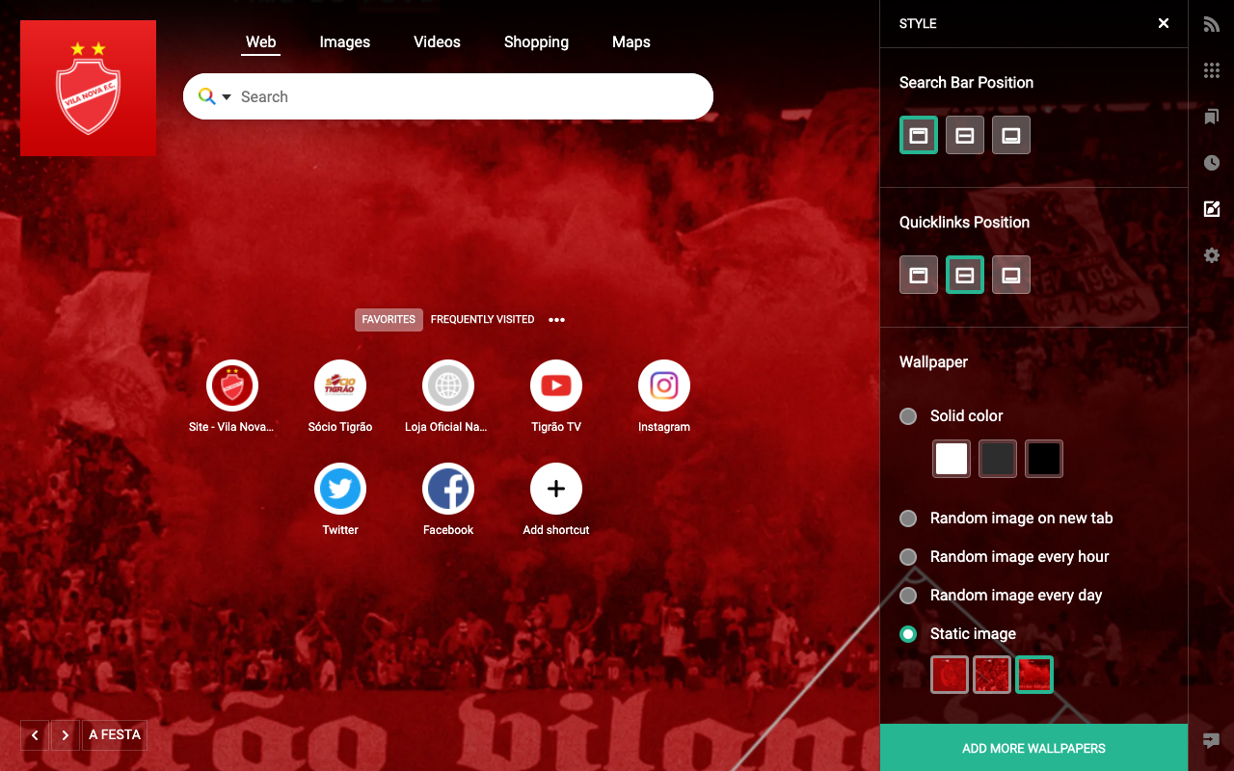
Task: Set search bar position to bottom
Action: click(1011, 136)
